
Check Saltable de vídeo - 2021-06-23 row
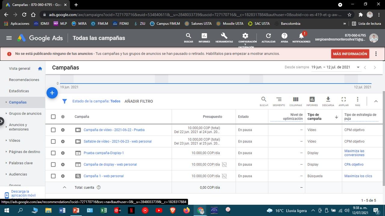pos(53,141)
